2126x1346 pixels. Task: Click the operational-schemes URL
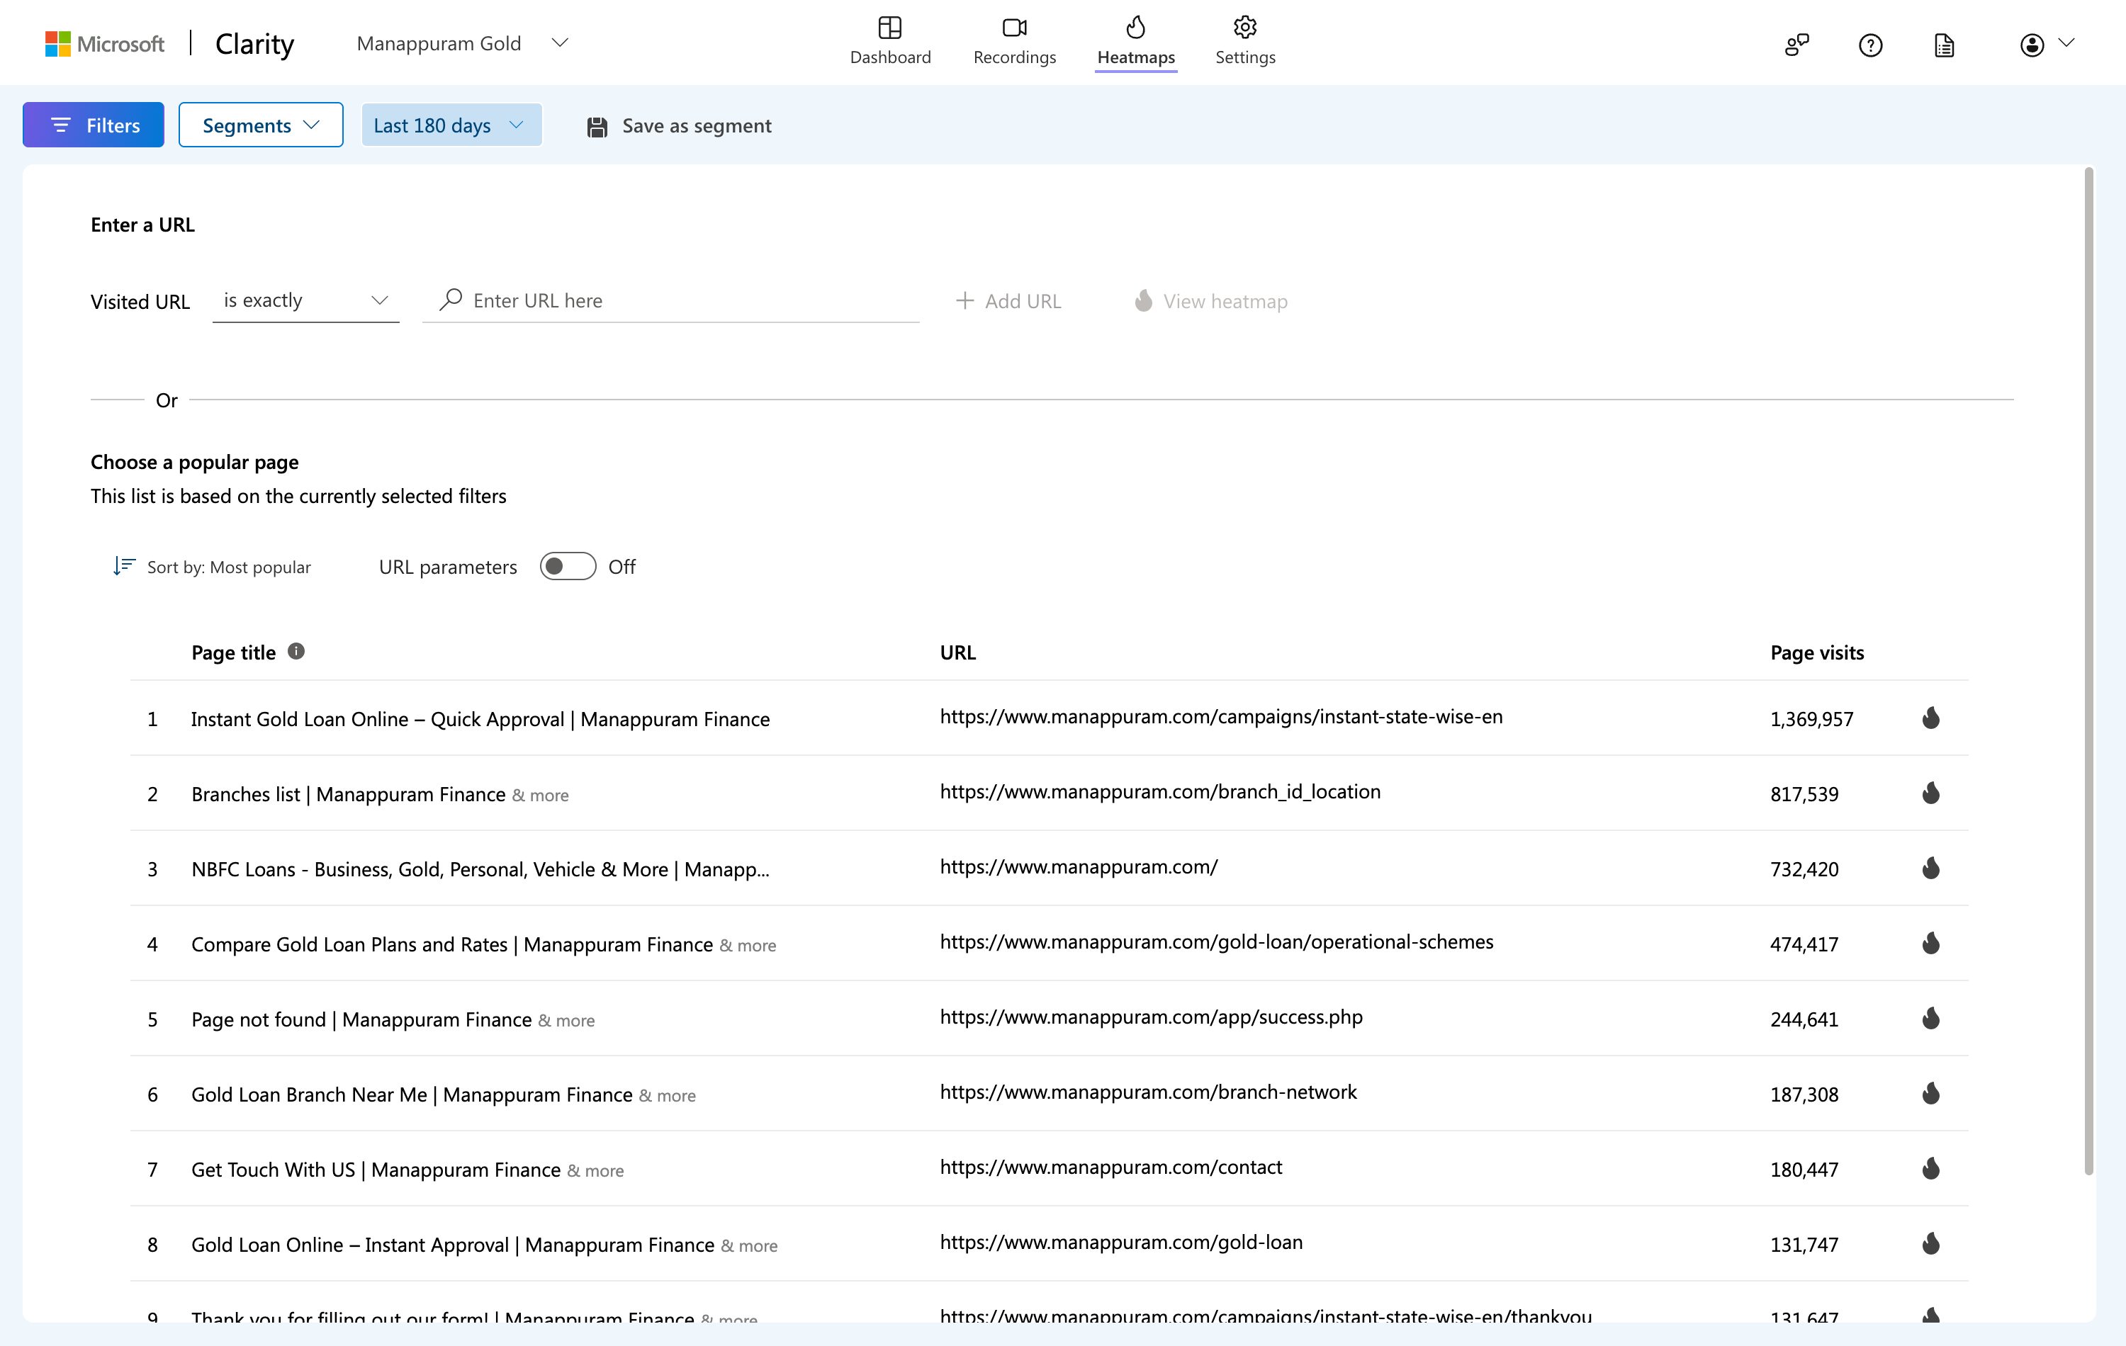1217,941
